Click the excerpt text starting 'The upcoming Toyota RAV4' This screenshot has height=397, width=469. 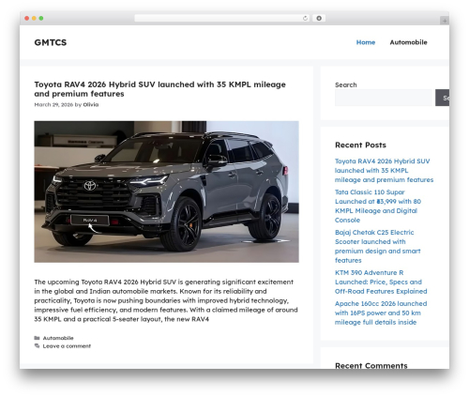pos(166,300)
